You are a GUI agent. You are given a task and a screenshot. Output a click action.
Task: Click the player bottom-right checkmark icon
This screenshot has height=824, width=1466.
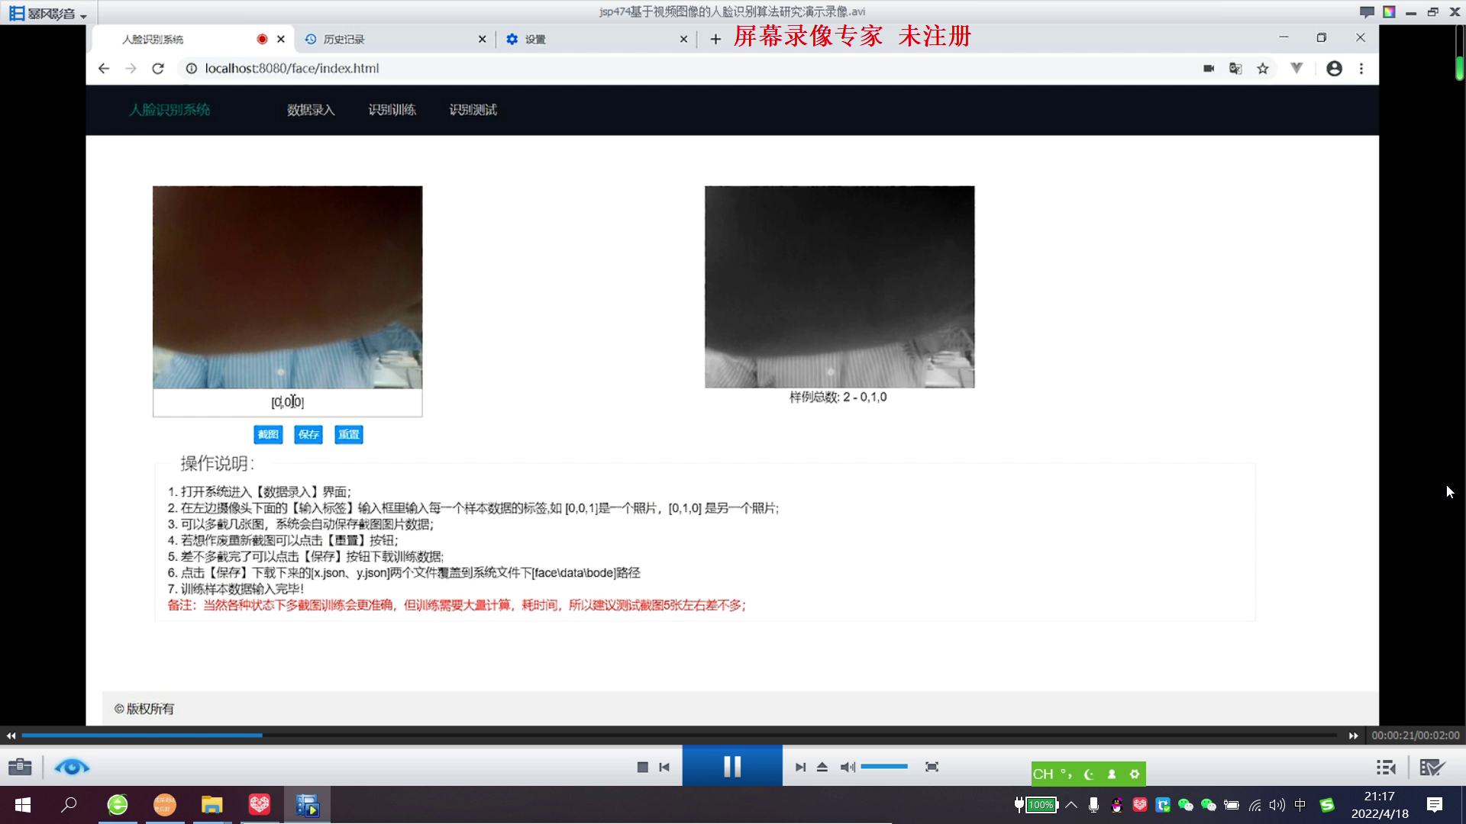(x=1432, y=767)
